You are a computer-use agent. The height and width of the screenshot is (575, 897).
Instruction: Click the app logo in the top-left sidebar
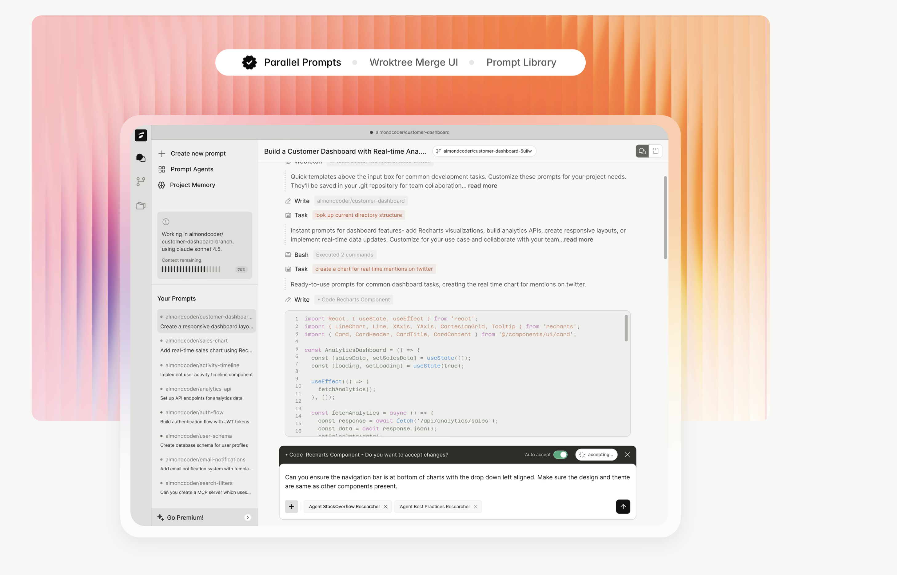[141, 135]
